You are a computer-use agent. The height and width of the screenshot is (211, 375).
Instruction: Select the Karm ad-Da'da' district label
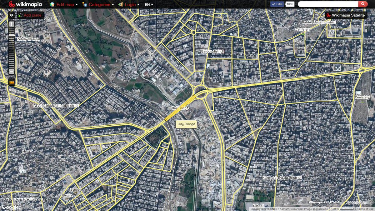point(282,178)
